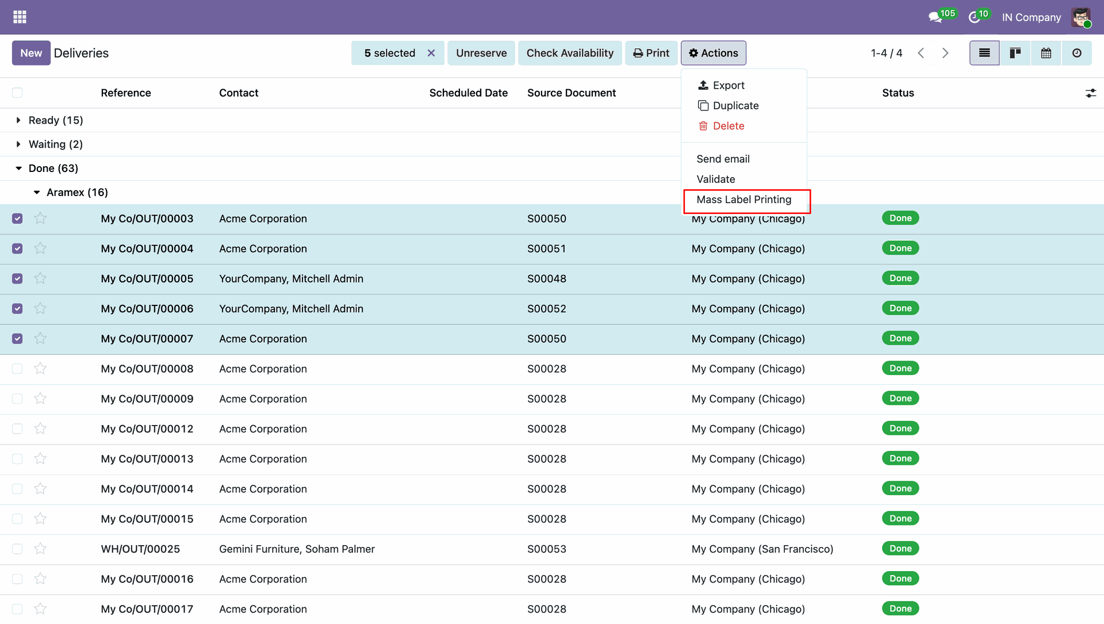Screen dimensions: 1104x624
Task: Open optional columns adjust icon
Action: tap(1090, 93)
